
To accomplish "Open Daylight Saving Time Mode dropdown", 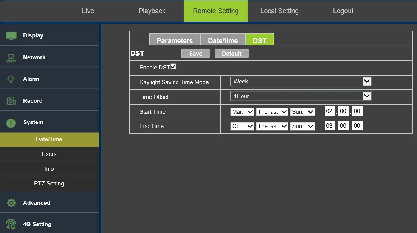I will click(x=301, y=82).
